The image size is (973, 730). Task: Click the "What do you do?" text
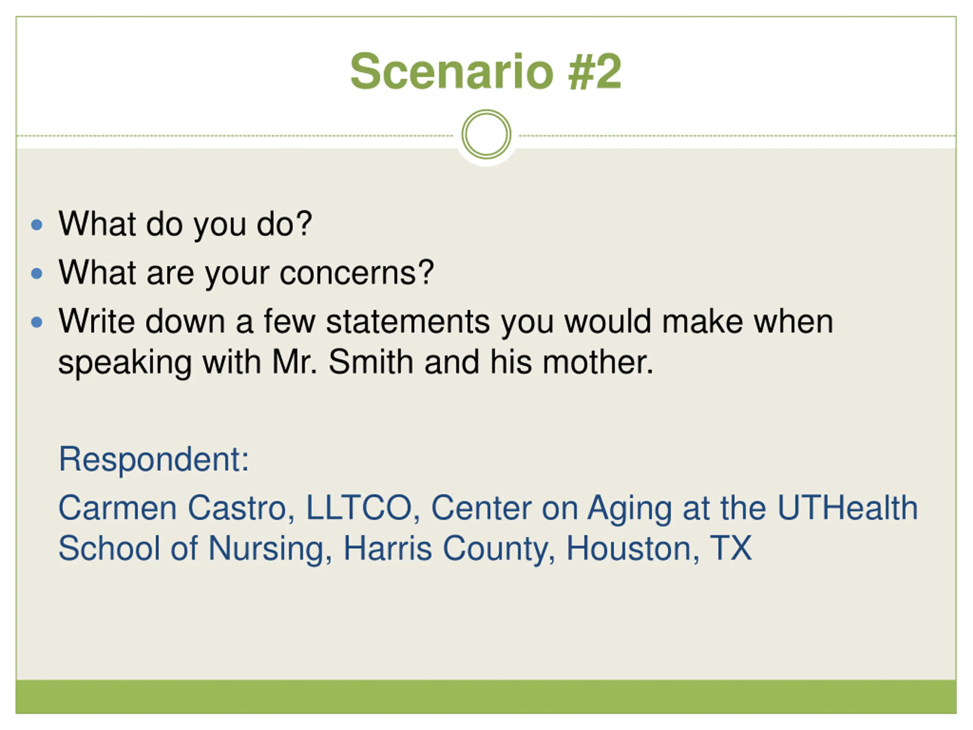pos(185,224)
